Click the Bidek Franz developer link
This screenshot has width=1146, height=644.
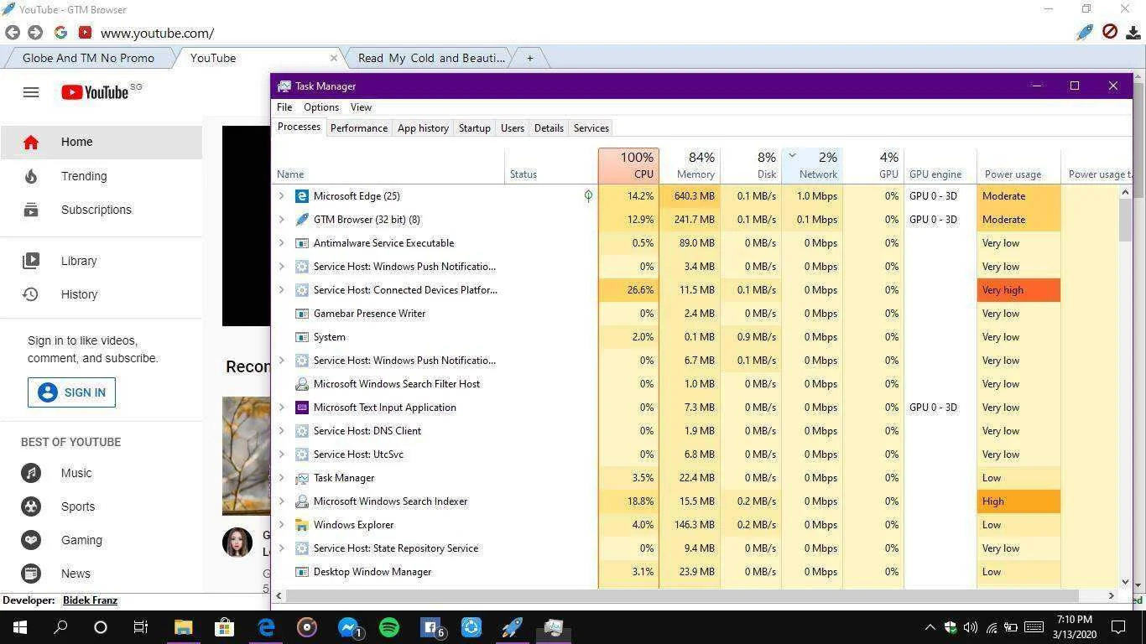point(90,600)
